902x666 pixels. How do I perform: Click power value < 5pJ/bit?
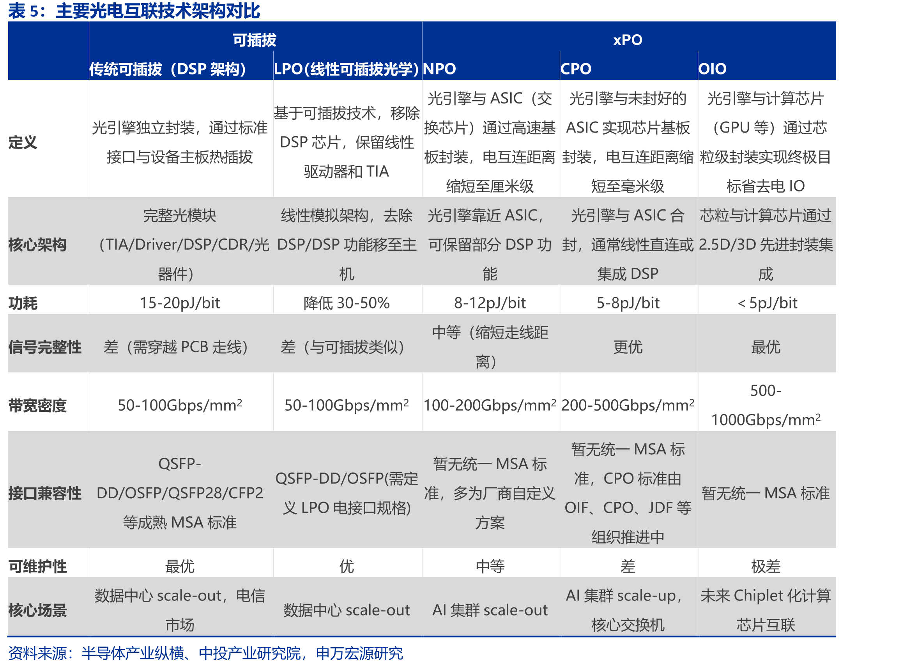click(768, 303)
